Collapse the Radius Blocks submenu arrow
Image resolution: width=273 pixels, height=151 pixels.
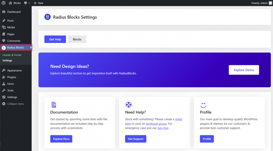pos(31,48)
